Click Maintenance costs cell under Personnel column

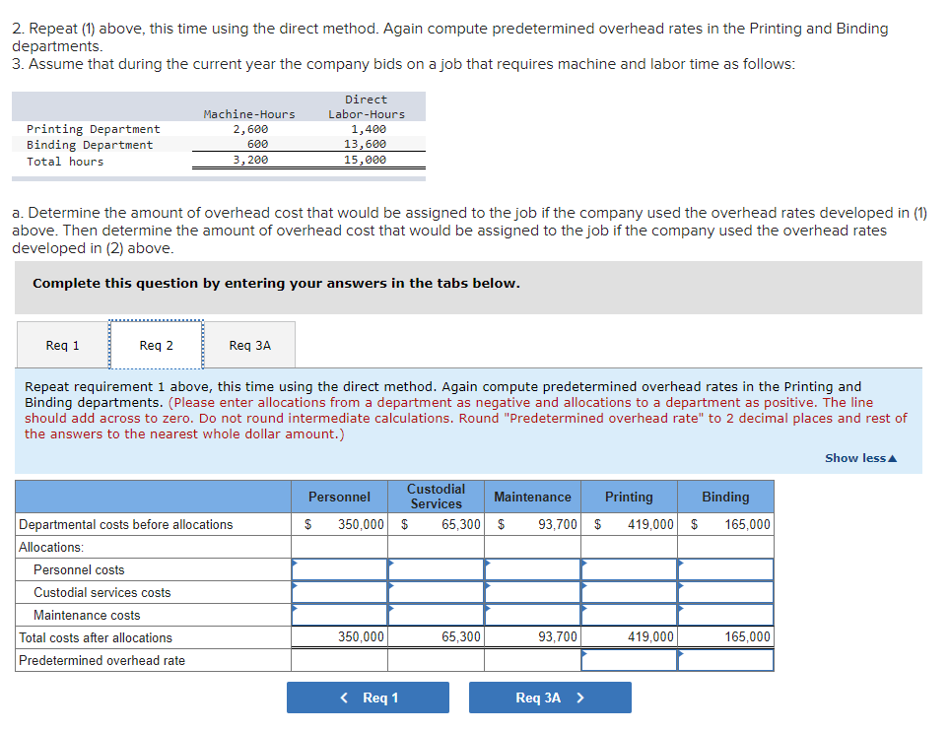[x=339, y=615]
